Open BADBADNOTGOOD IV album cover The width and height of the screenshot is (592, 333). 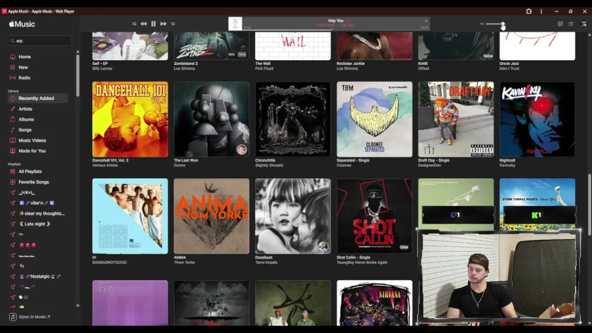click(x=130, y=216)
